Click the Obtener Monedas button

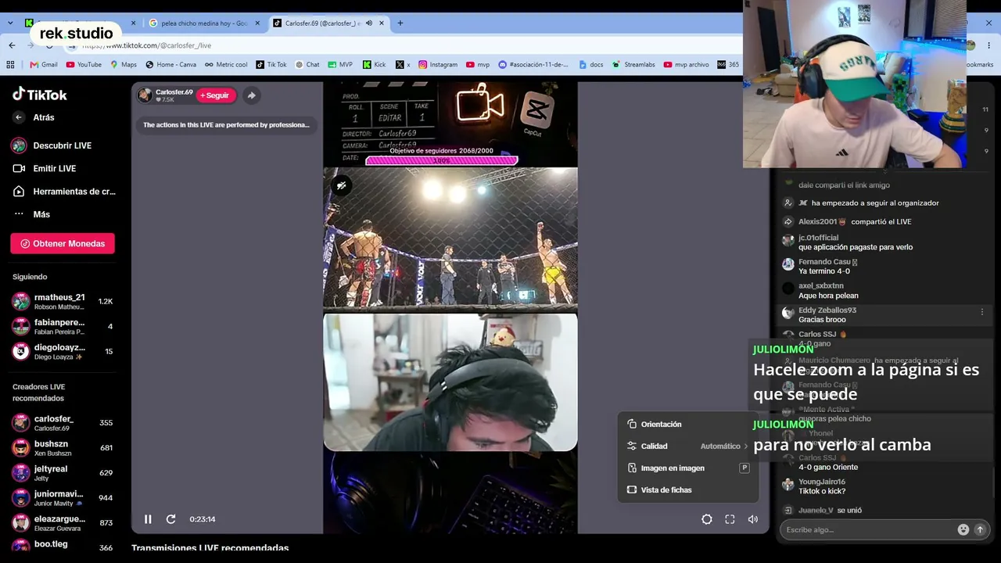(x=63, y=243)
